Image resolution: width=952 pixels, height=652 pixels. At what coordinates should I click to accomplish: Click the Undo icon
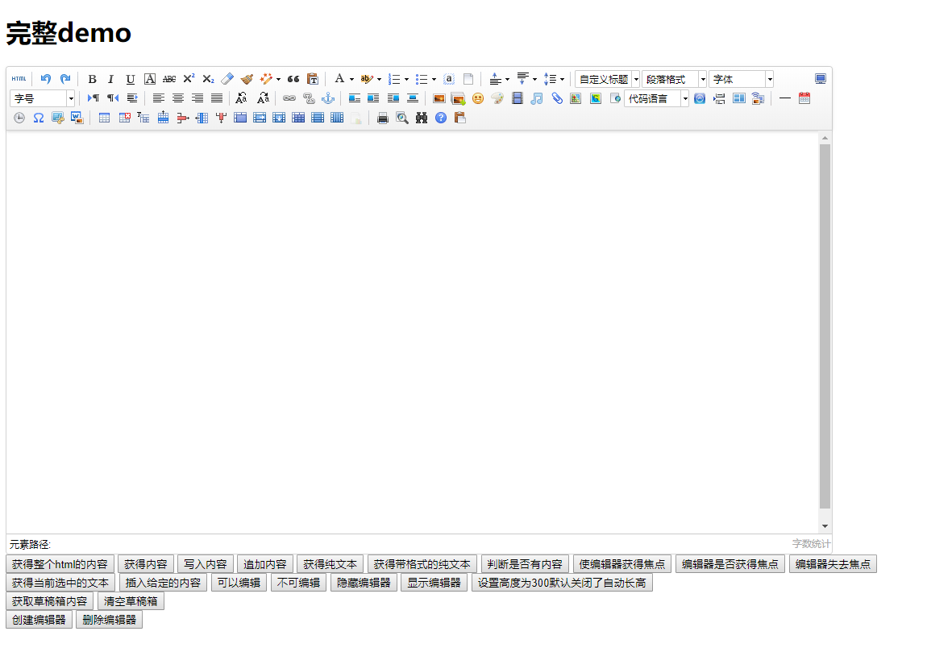45,78
